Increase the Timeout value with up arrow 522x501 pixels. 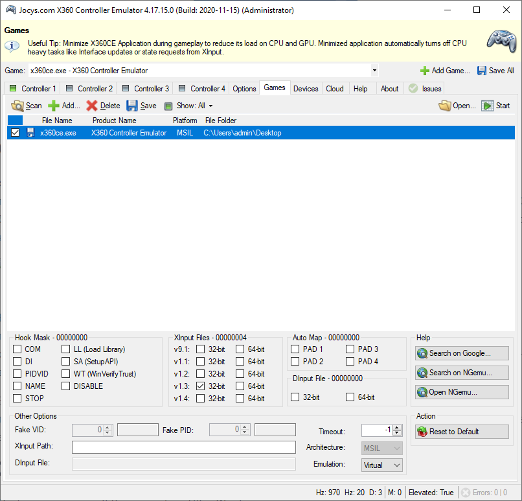tap(398, 428)
